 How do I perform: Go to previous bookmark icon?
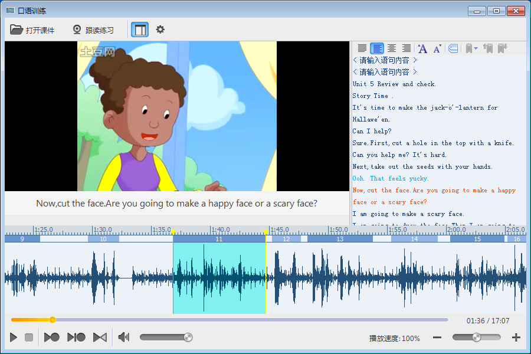pyautogui.click(x=488, y=48)
